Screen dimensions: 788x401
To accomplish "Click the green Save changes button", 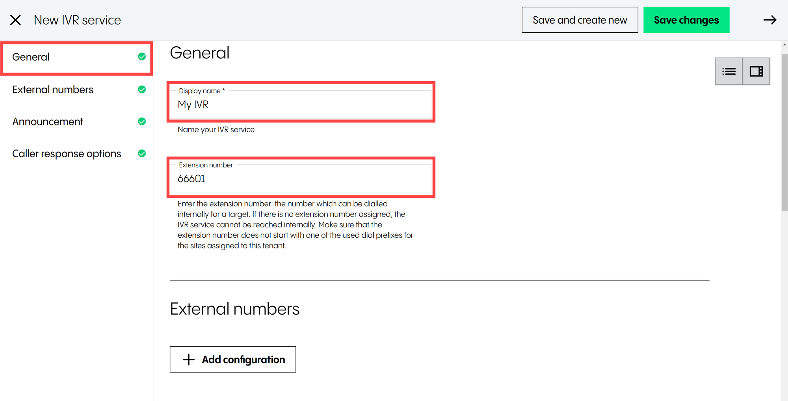I will click(x=686, y=20).
